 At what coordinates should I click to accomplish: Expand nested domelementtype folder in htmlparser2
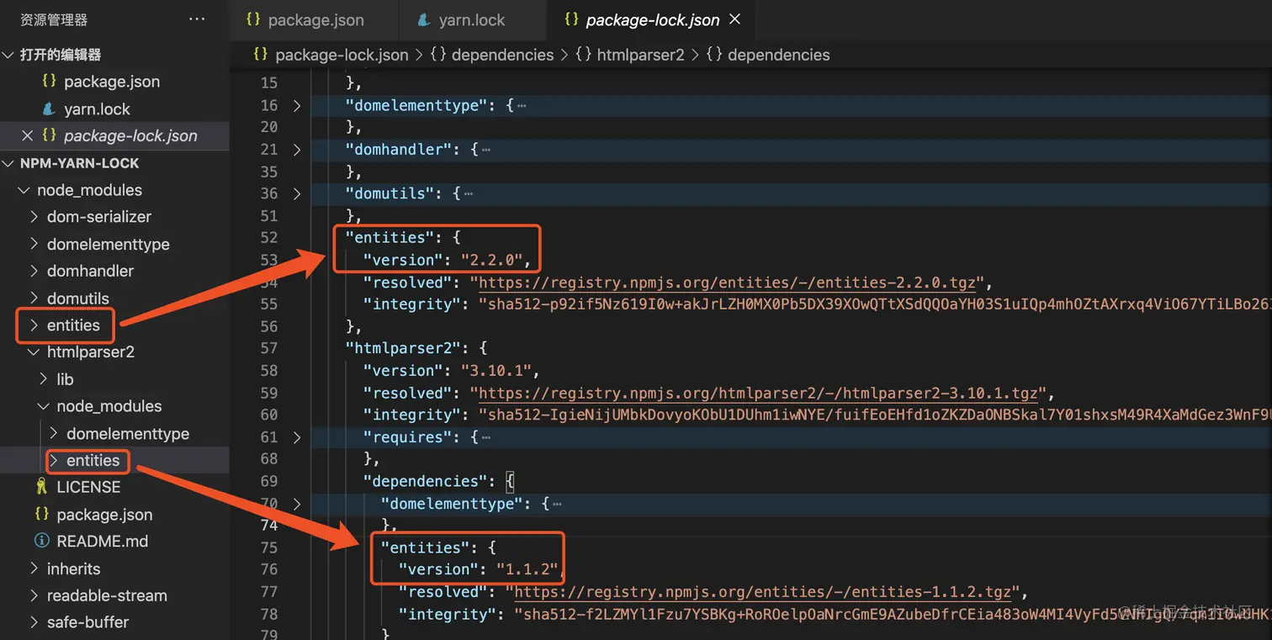point(54,434)
